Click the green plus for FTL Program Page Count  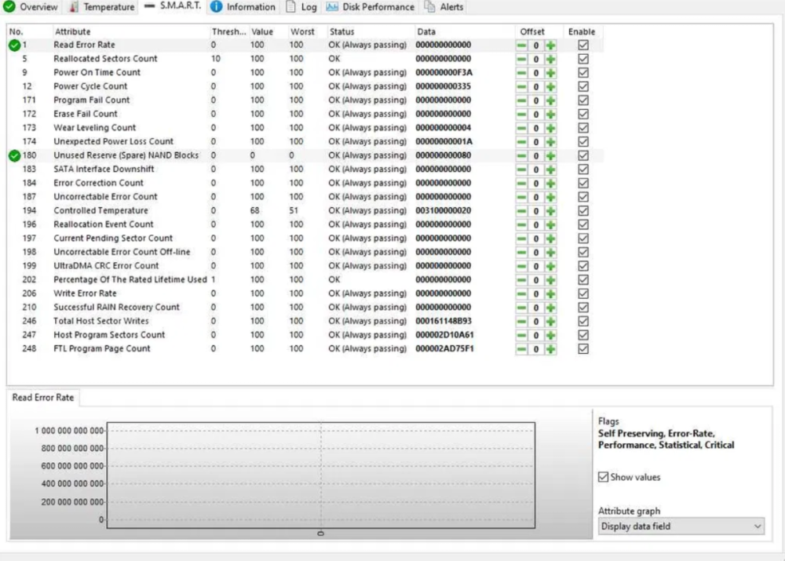550,349
